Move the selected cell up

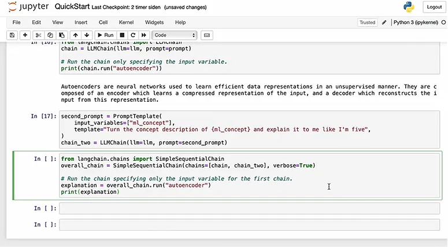click(76, 35)
